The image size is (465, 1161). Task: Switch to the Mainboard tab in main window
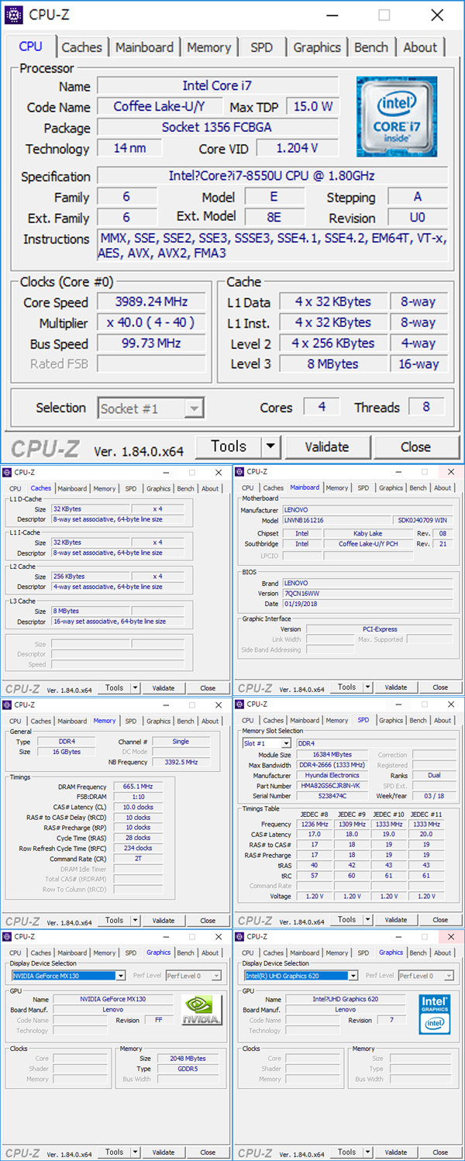pyautogui.click(x=145, y=47)
